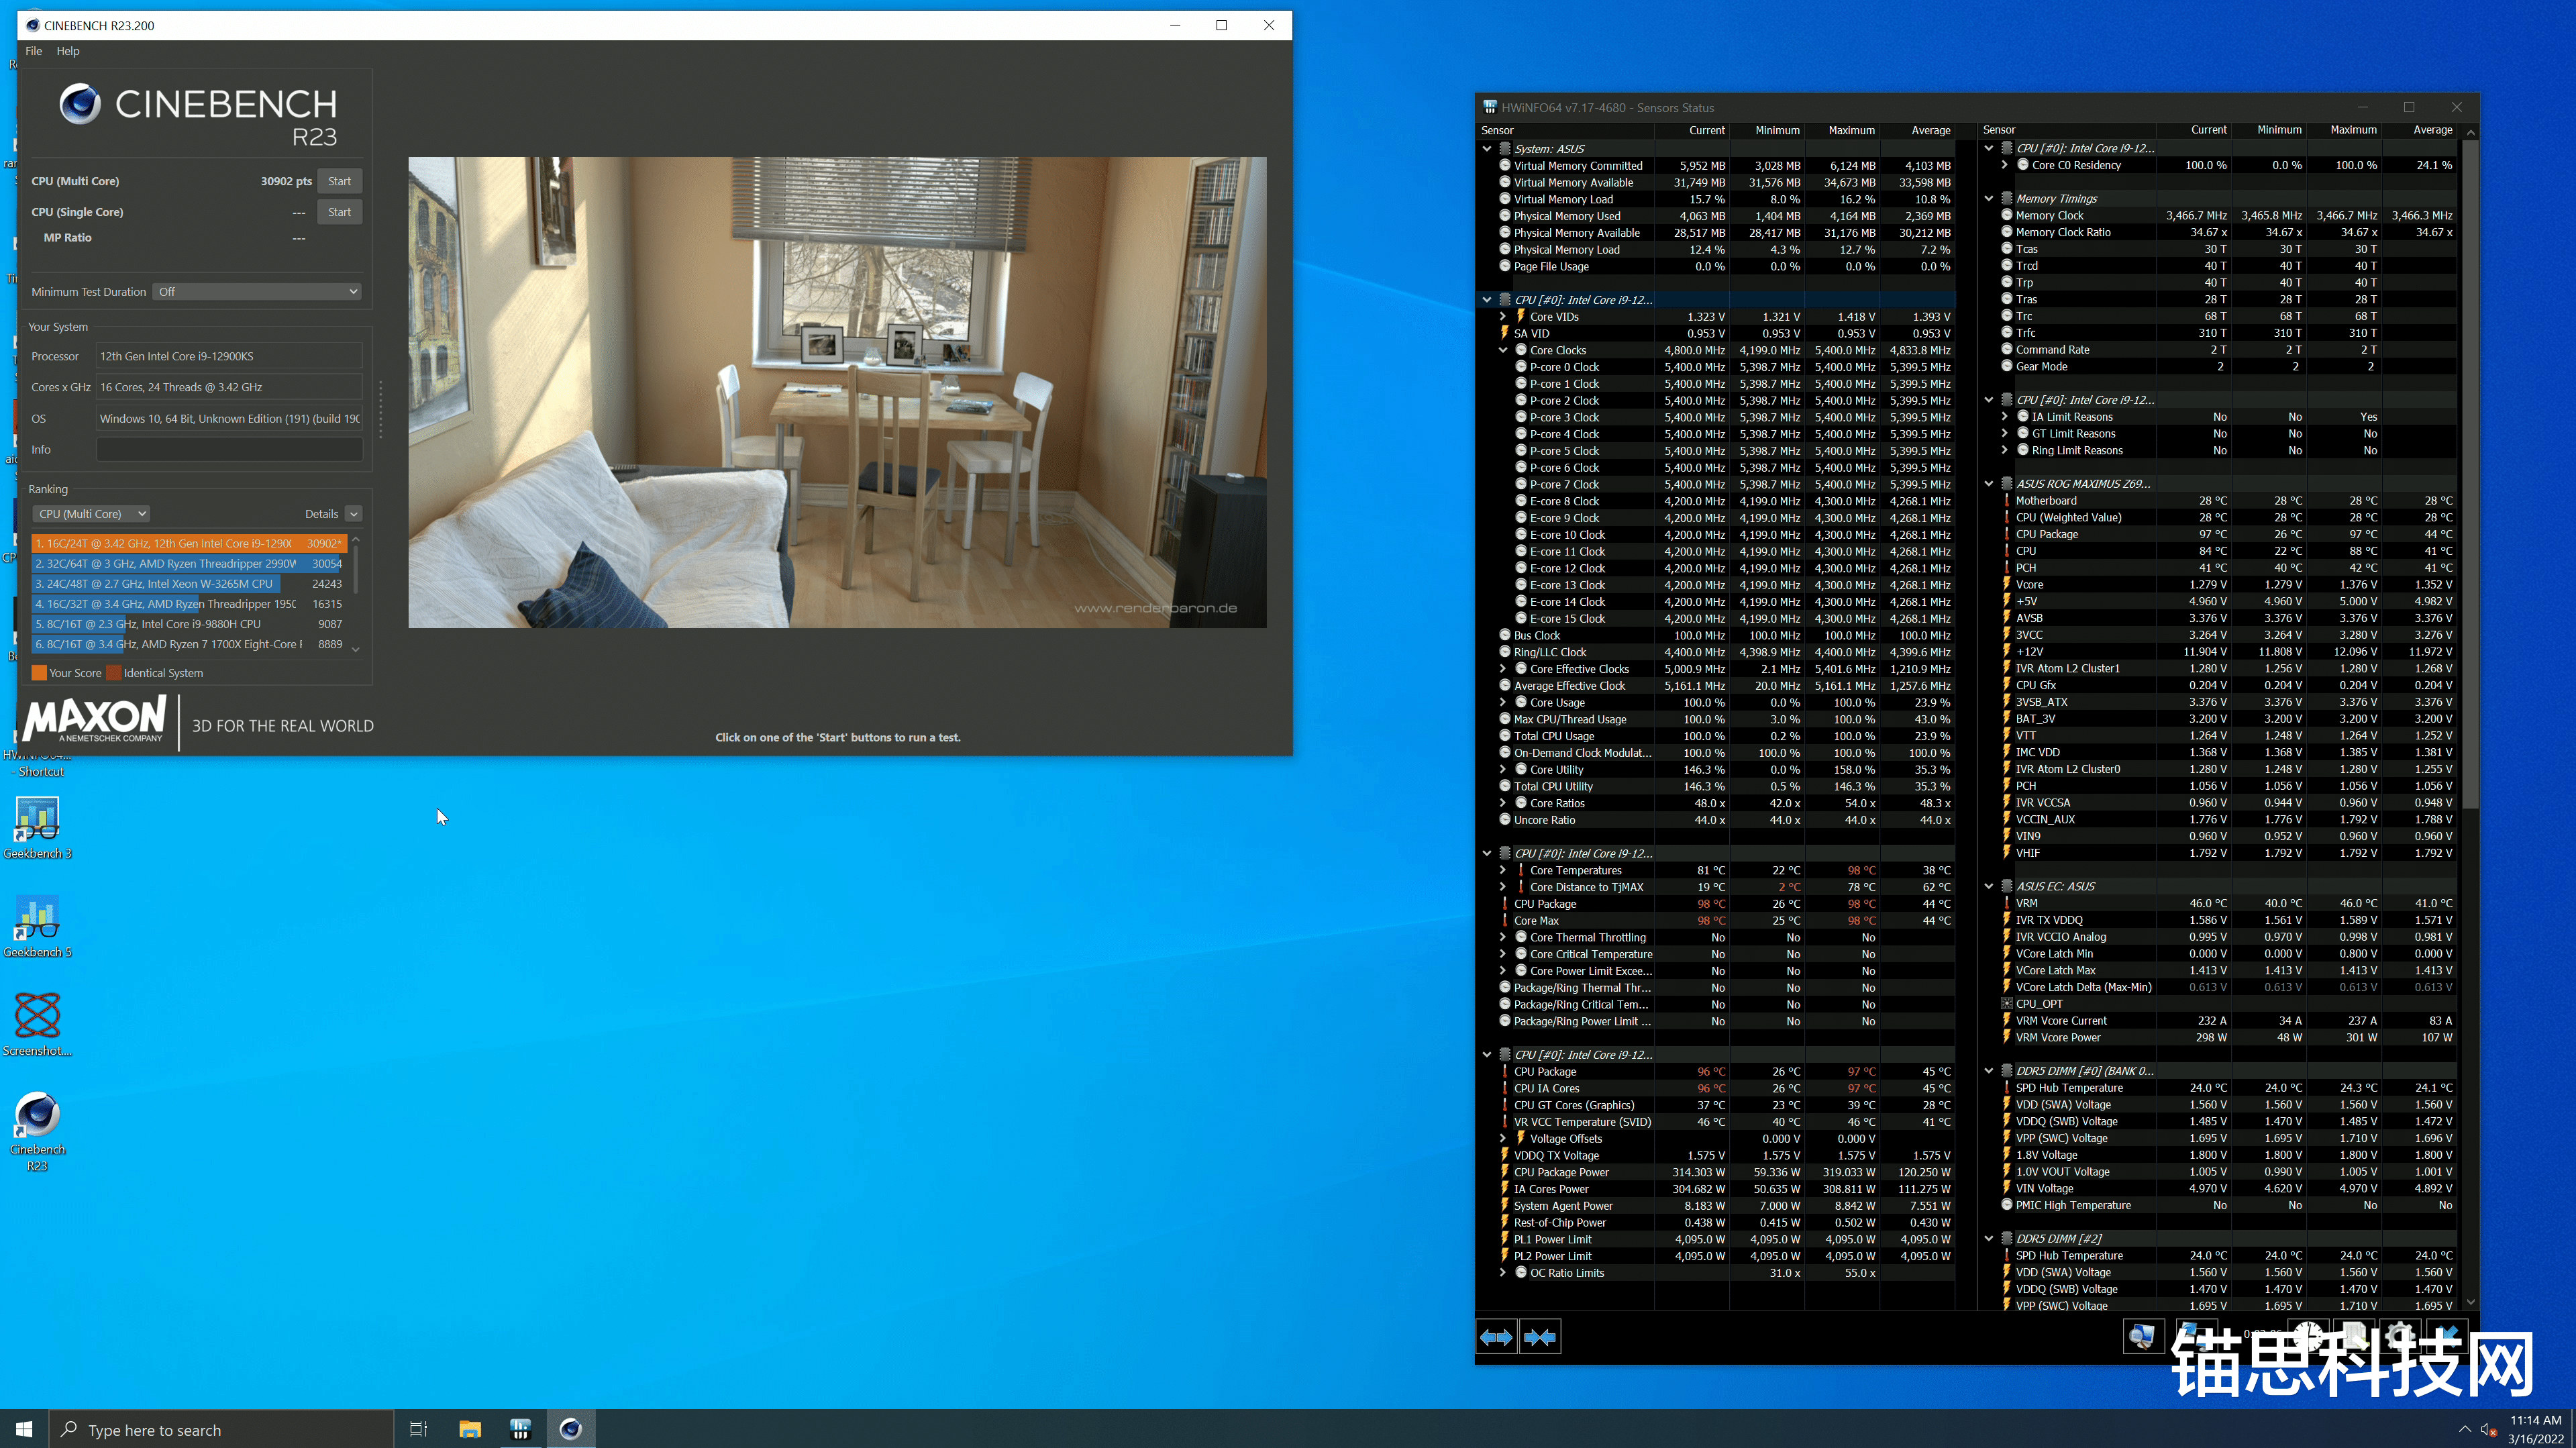This screenshot has width=2576, height=1448.
Task: Launch File Explorer from the taskbar
Action: [470, 1429]
